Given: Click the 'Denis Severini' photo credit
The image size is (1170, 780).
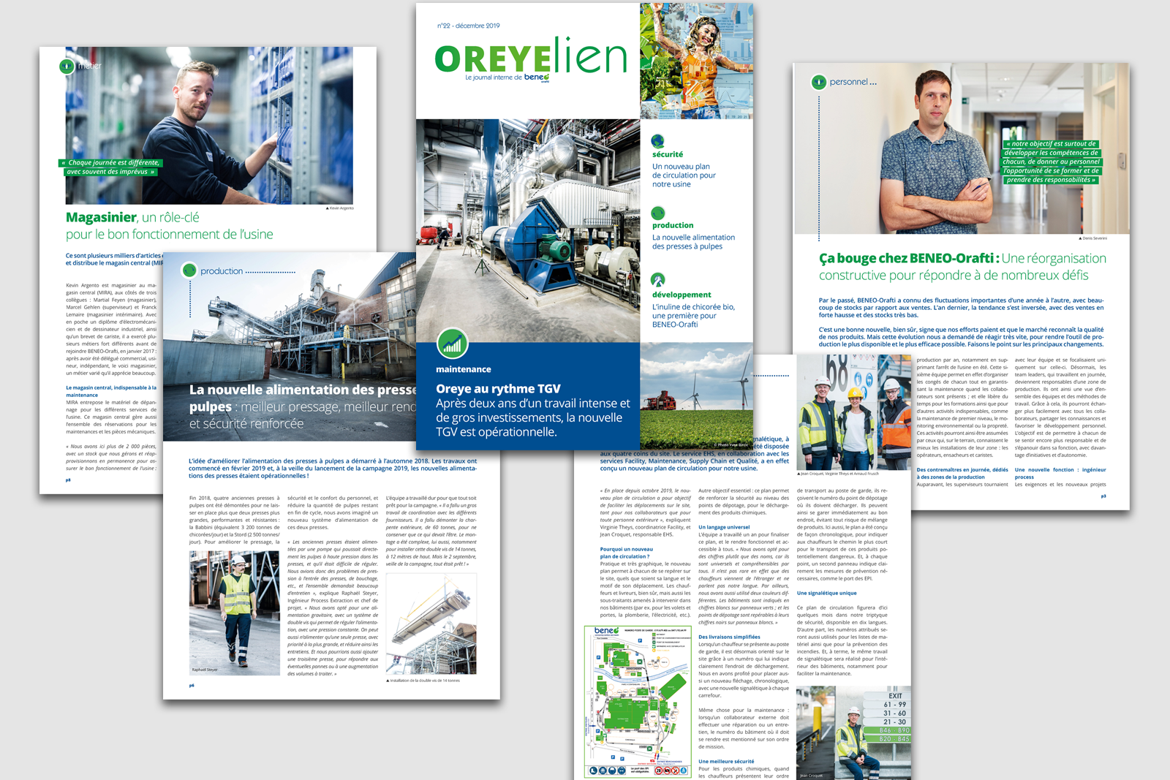Looking at the screenshot, I should 1092,238.
